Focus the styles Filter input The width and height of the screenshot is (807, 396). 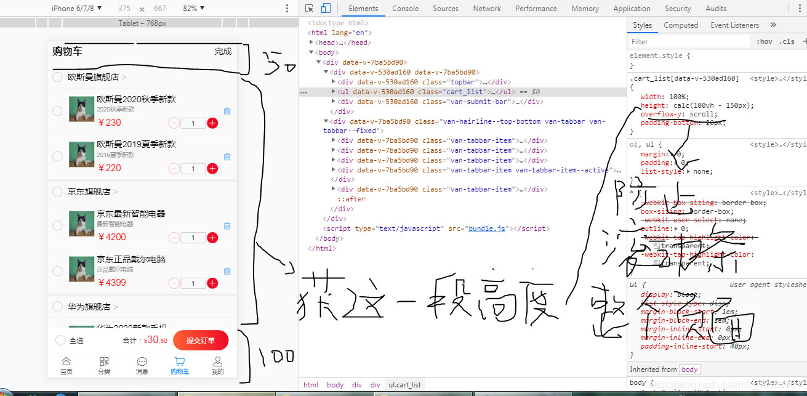(689, 42)
